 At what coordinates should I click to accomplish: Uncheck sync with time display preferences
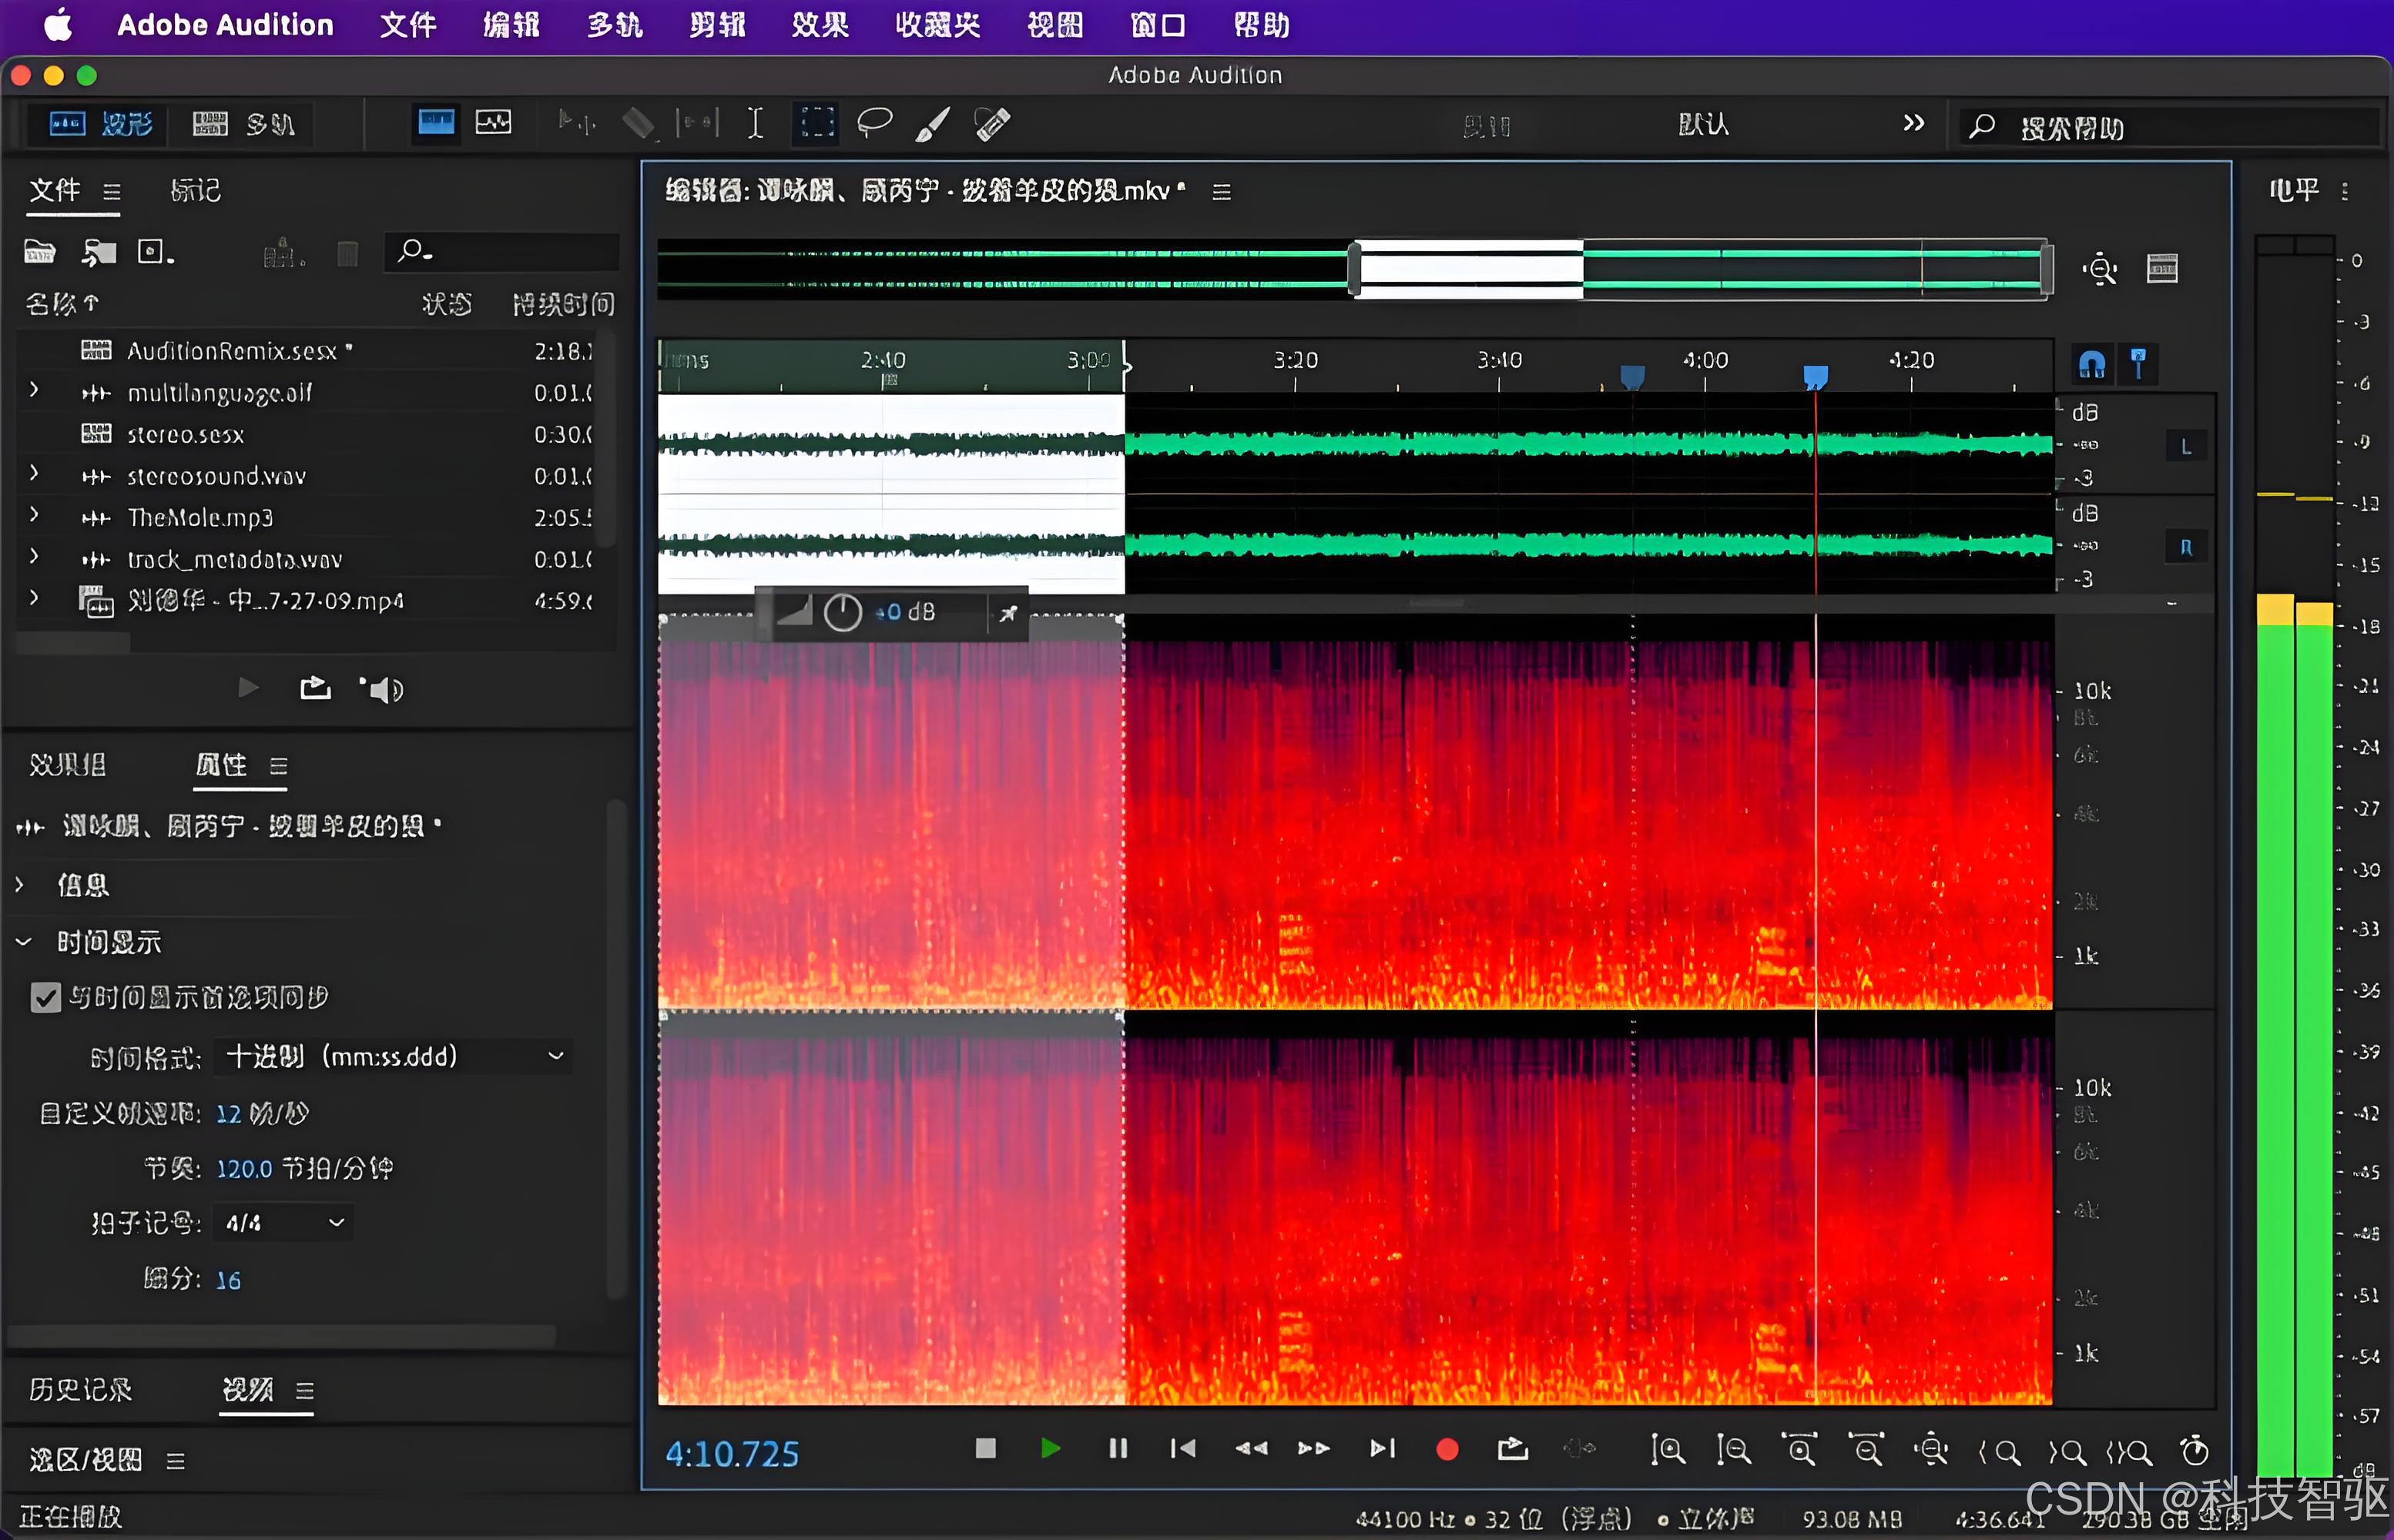[45, 997]
